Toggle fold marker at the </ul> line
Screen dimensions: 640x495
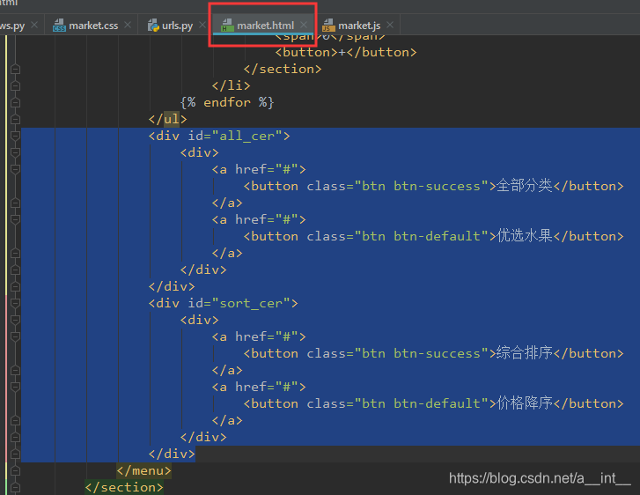tap(15, 119)
